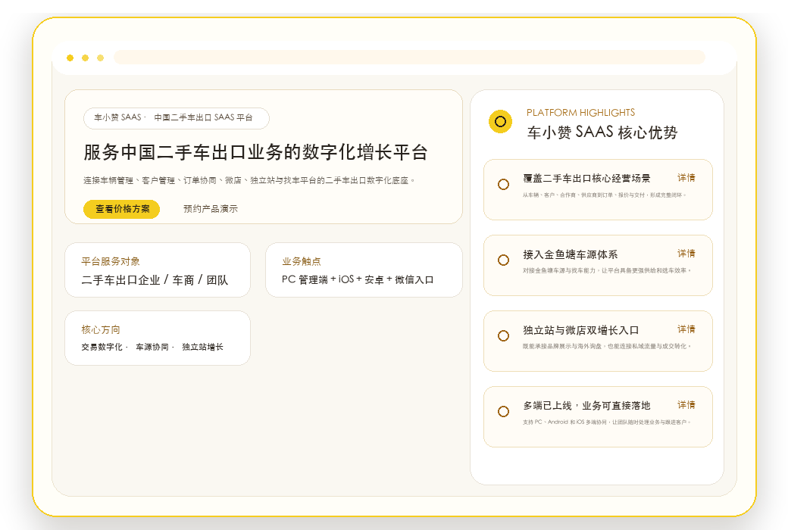Open 详情 for 覆盖二手车出口核心经营场景

click(686, 178)
